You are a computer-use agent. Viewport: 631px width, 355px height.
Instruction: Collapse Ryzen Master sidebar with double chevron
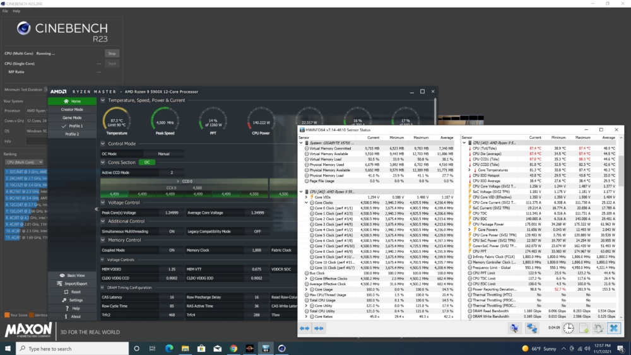tap(96, 209)
